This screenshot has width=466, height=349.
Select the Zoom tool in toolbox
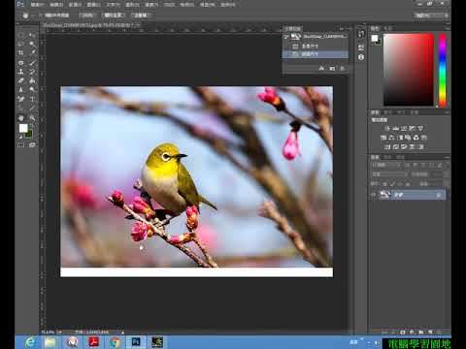tap(32, 118)
